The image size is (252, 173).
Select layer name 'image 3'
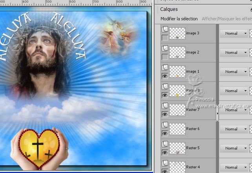pyautogui.click(x=193, y=33)
